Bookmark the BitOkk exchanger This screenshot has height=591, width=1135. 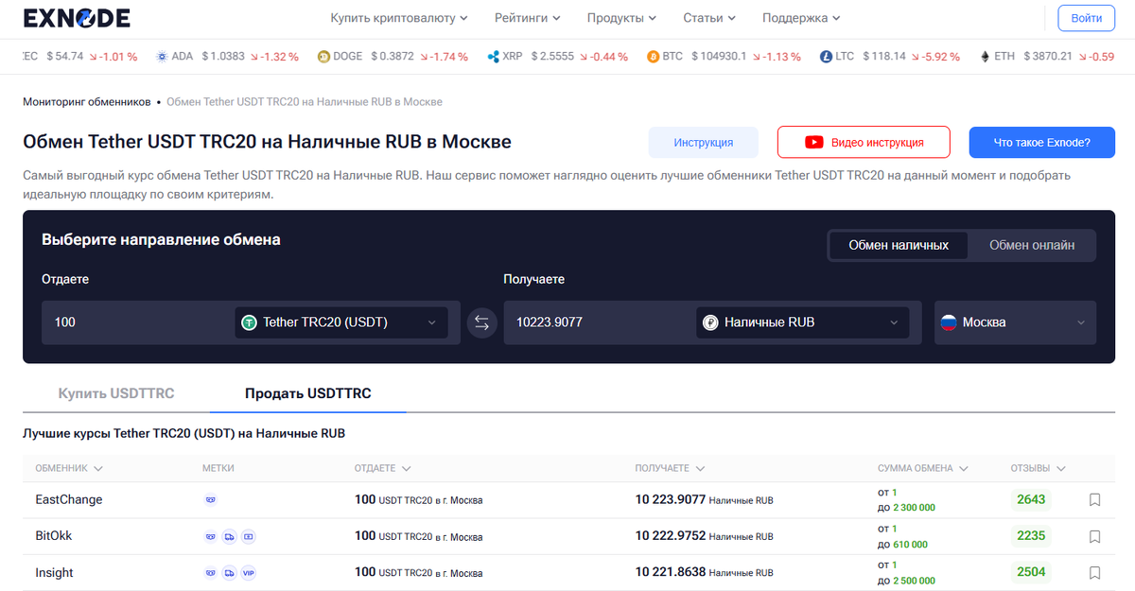[1094, 536]
